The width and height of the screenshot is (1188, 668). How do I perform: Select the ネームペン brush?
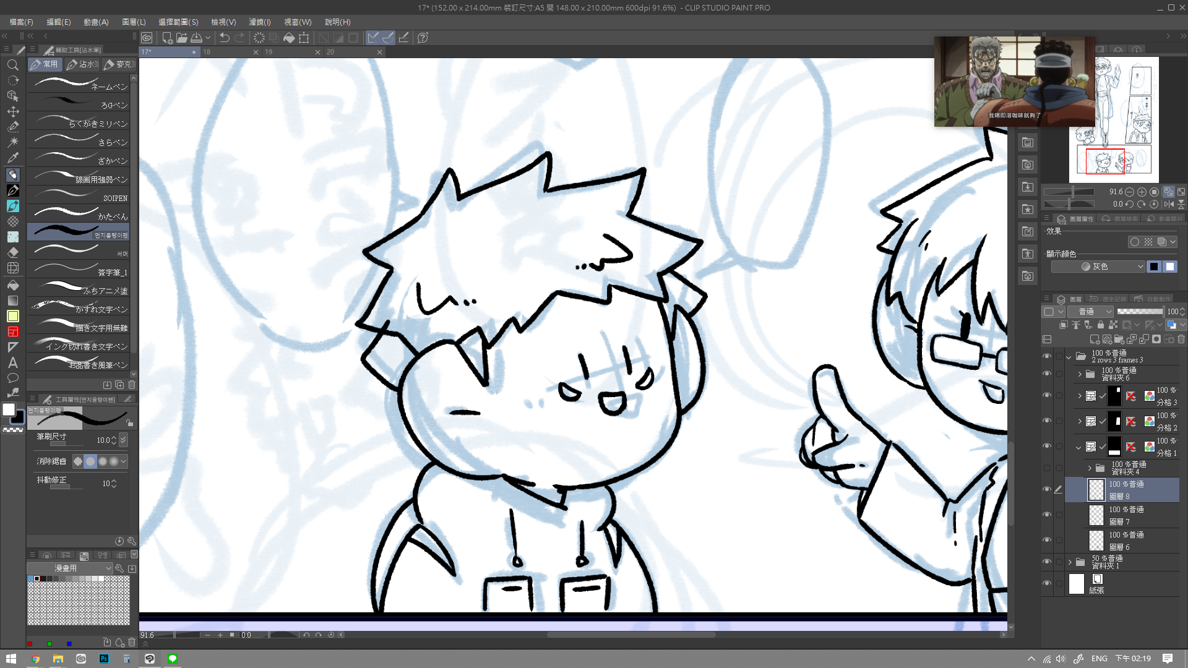[79, 83]
